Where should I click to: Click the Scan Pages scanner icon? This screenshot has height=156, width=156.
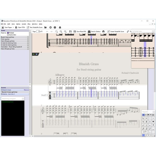click(3, 27)
